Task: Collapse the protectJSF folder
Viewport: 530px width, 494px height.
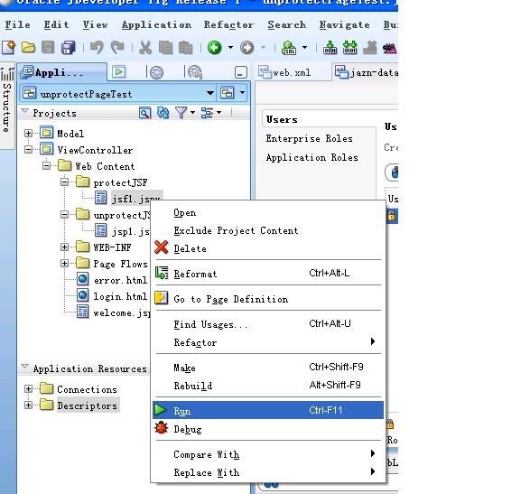Action: 65,182
